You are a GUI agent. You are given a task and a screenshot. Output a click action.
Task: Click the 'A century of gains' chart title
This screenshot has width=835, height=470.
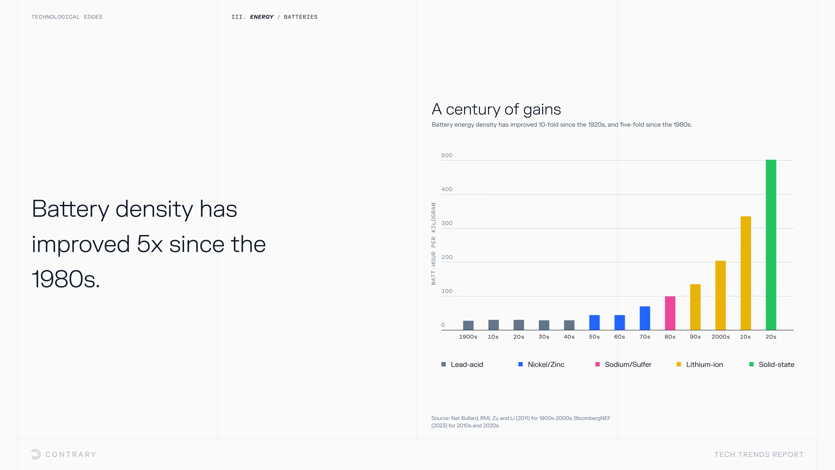[496, 109]
